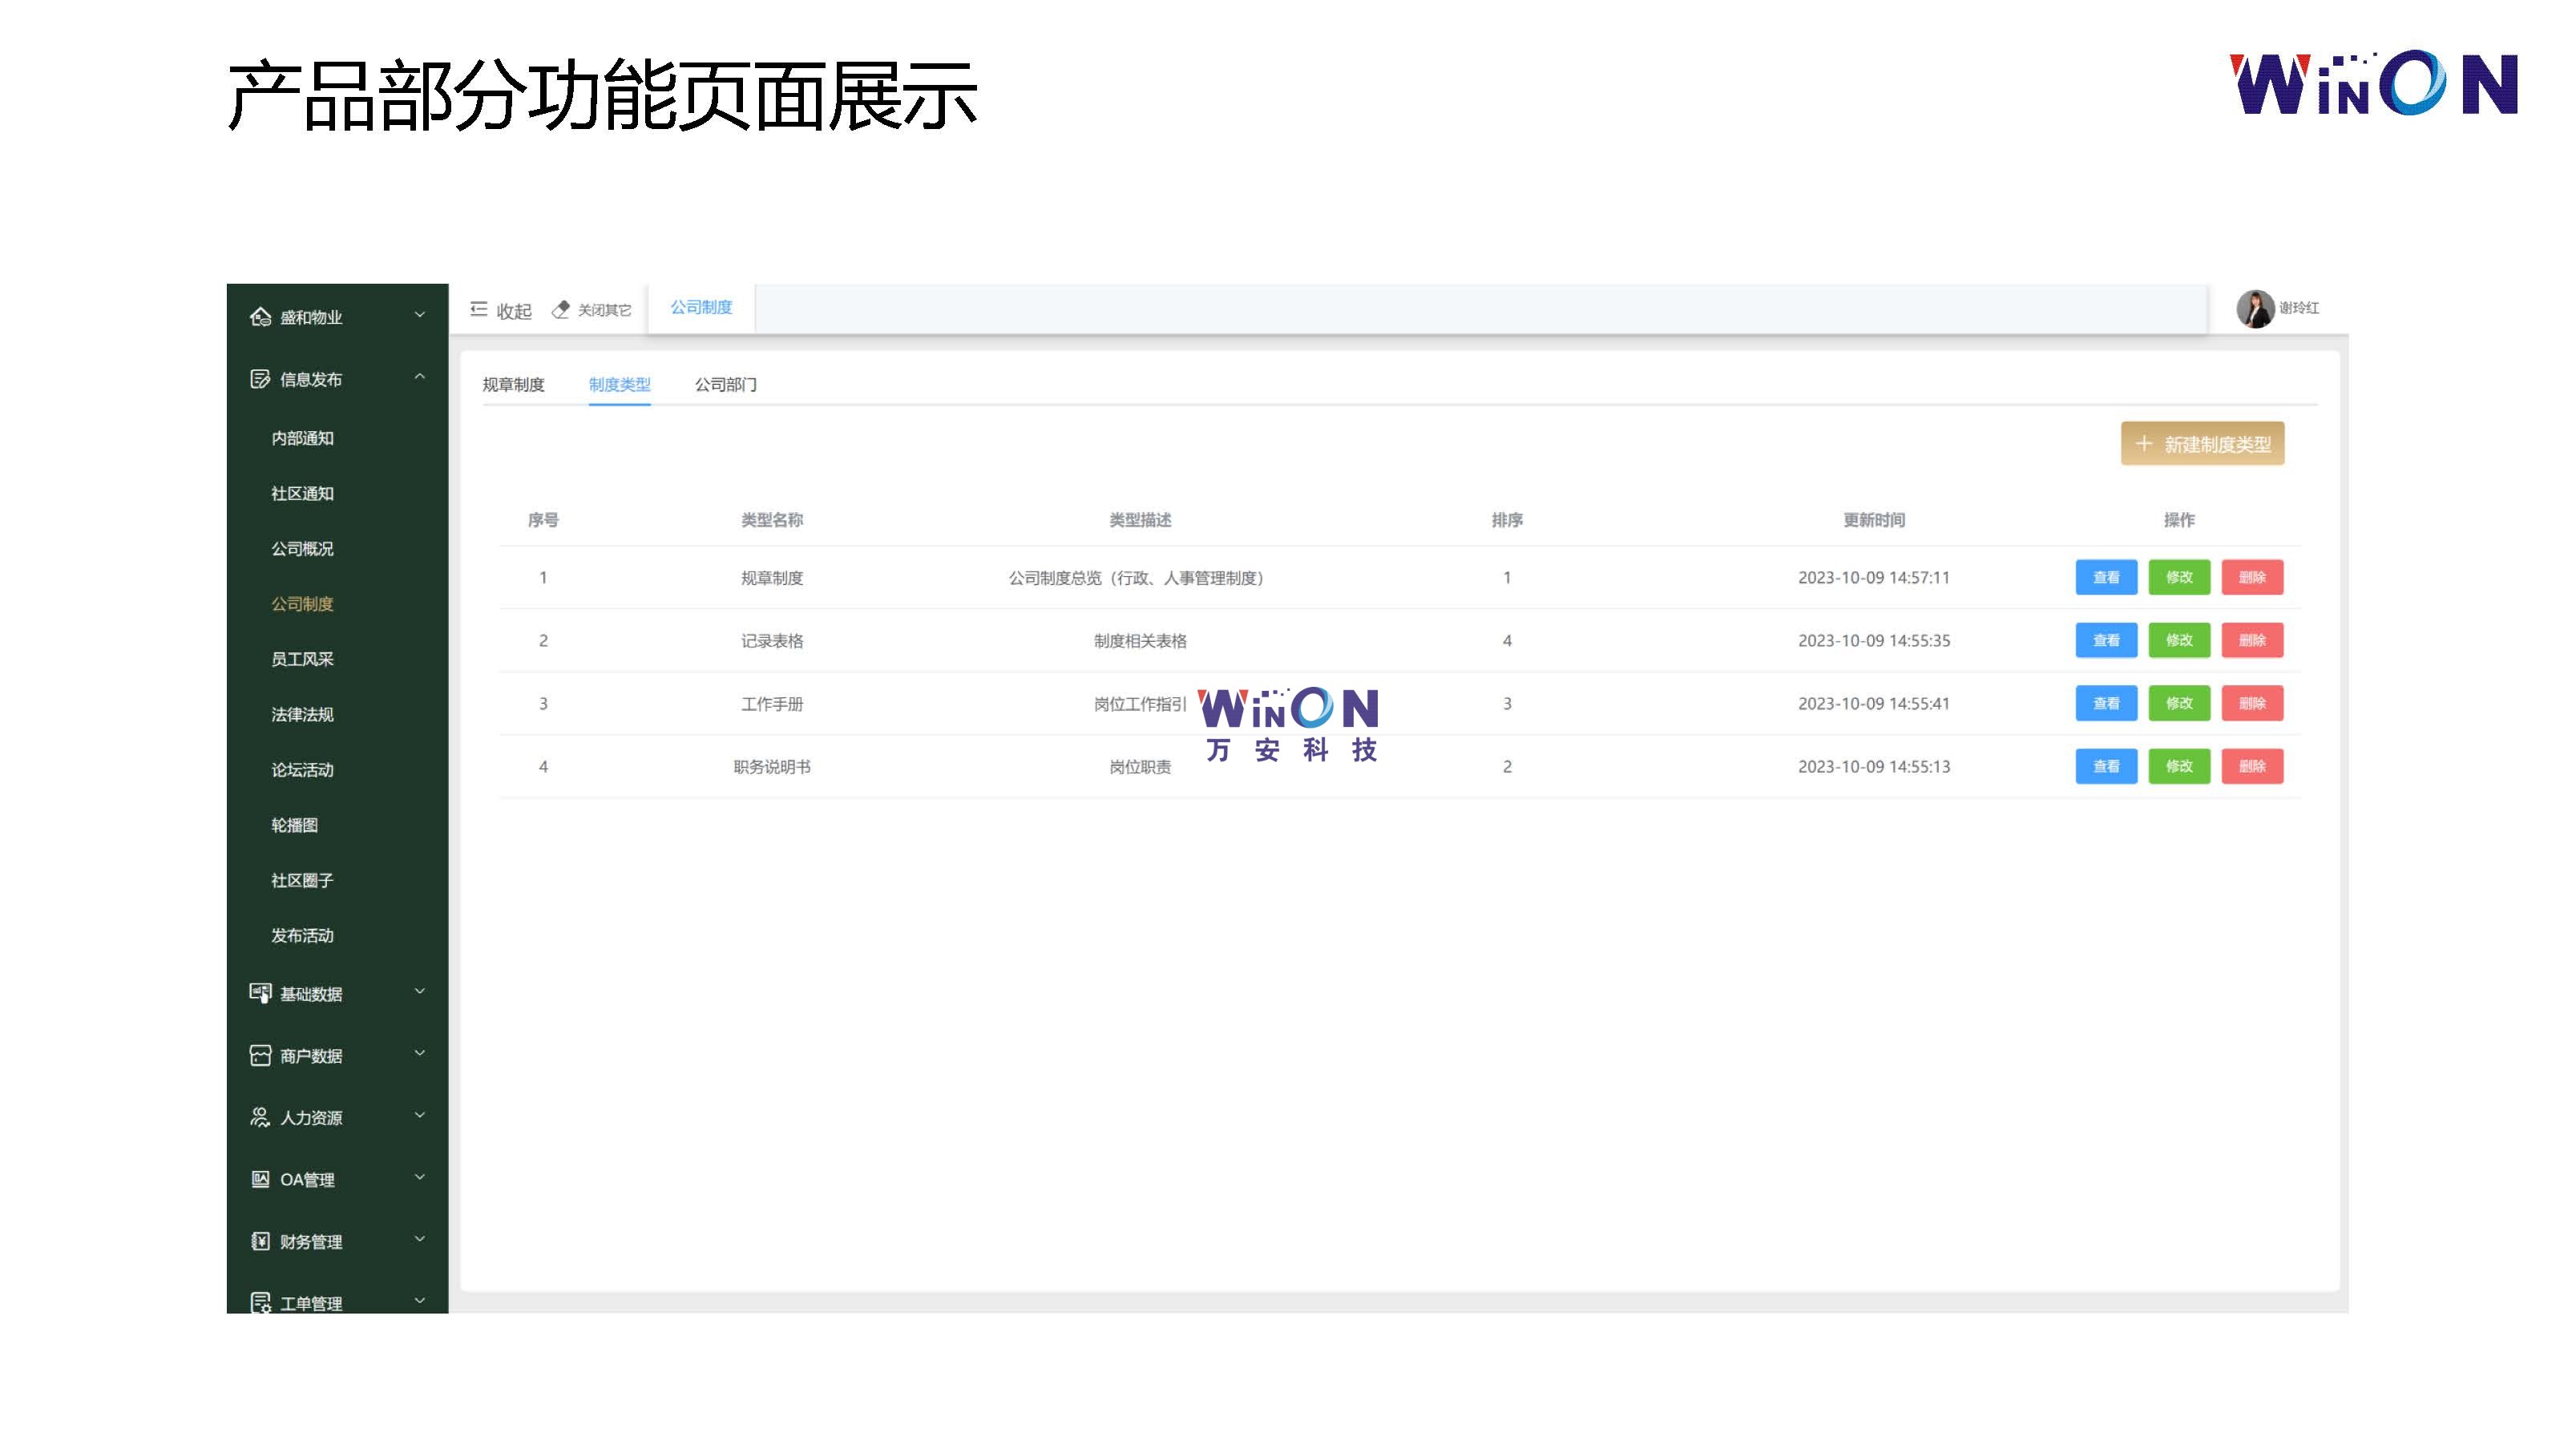
Task: Click the 关闭其它 label in top bar
Action: (604, 310)
